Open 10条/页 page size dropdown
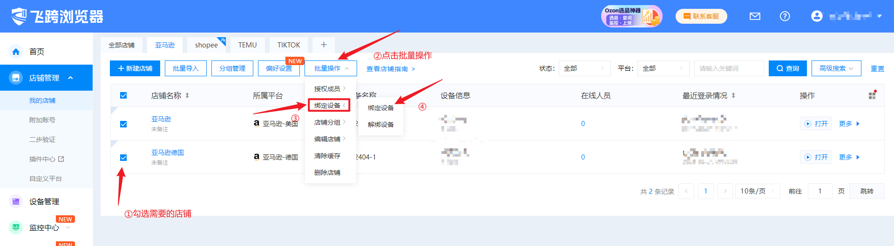Viewport: 894px width, 246px height. tap(758, 191)
